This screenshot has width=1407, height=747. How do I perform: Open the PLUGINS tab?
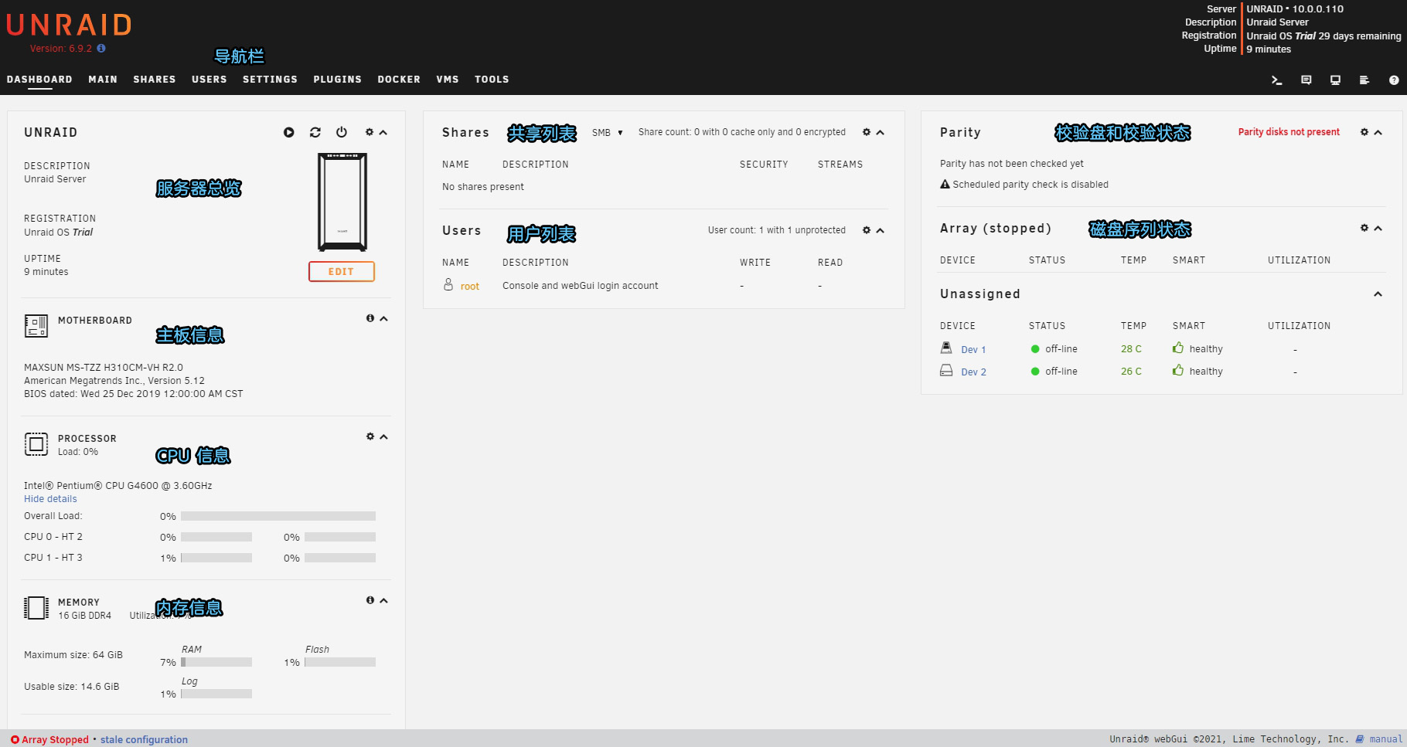point(338,80)
